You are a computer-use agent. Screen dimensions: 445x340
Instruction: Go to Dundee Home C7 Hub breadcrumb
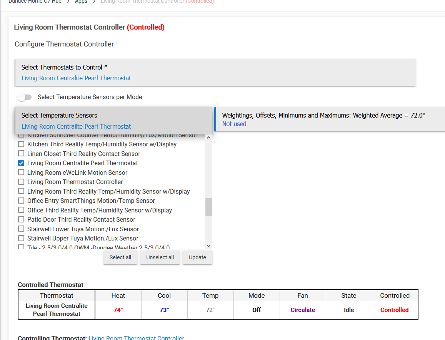[35, 2]
